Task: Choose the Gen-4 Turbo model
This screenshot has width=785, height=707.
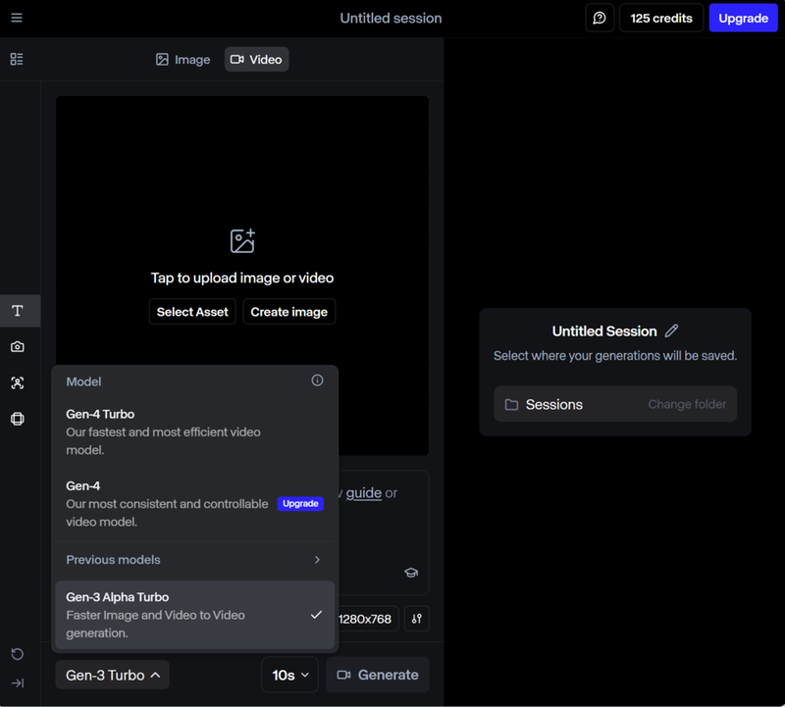Action: tap(194, 431)
